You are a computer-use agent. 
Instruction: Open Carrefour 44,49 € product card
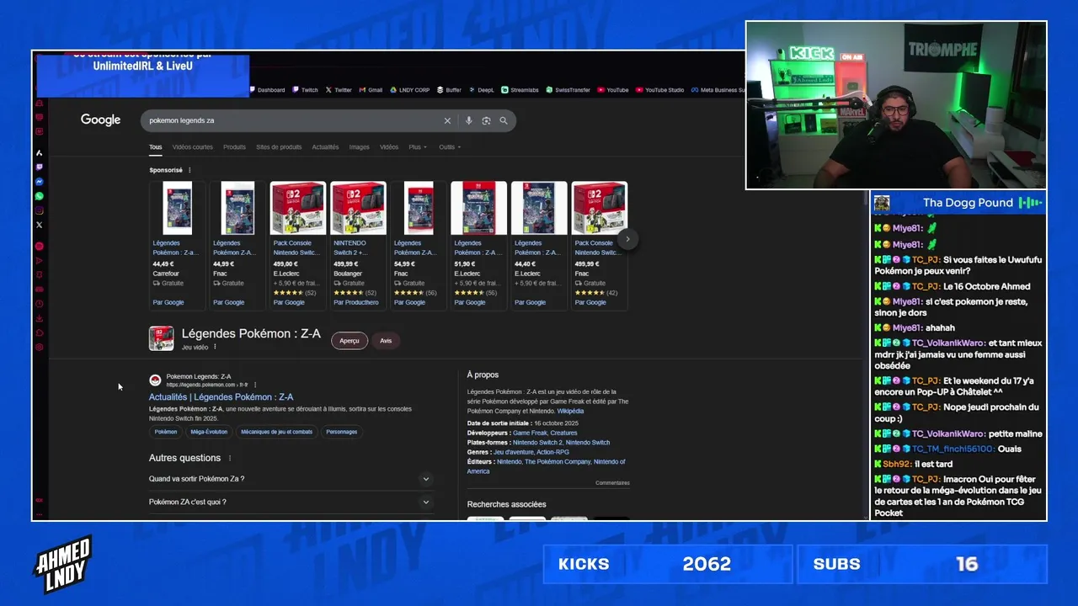(x=177, y=245)
